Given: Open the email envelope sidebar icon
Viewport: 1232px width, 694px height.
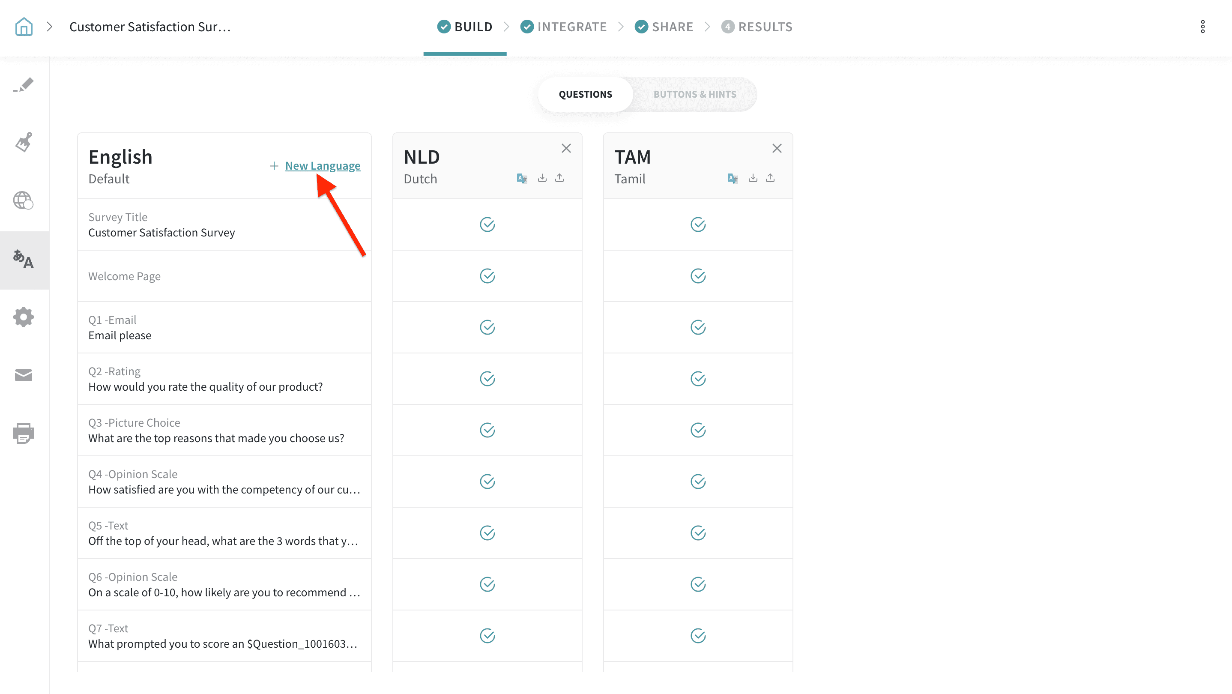Looking at the screenshot, I should 24,375.
